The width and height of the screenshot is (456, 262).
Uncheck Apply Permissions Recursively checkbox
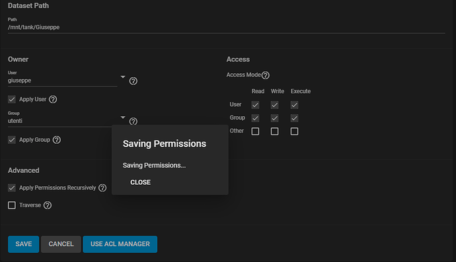[x=12, y=188]
